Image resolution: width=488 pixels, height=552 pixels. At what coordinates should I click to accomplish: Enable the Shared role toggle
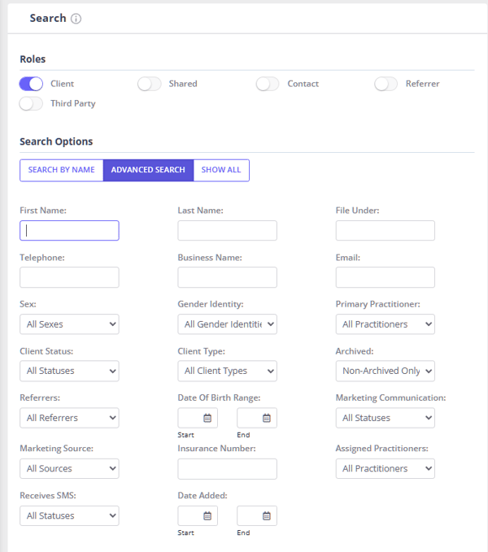pos(150,84)
